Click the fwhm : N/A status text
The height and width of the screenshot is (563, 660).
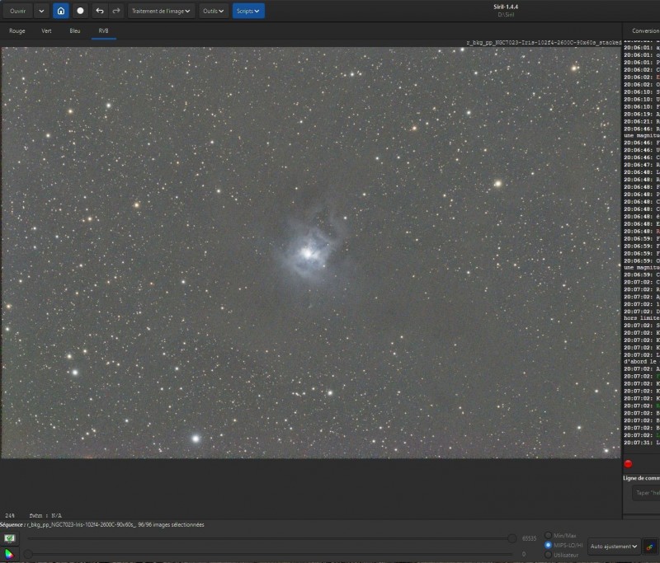pyautogui.click(x=45, y=515)
